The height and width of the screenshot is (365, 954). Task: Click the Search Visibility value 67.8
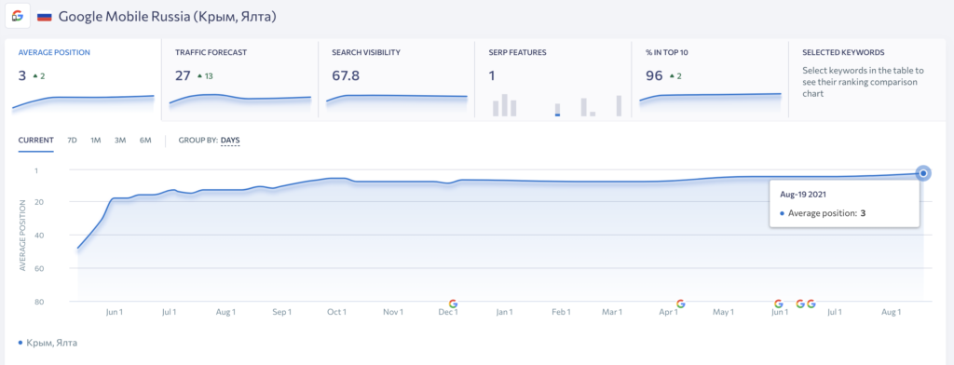pyautogui.click(x=346, y=75)
